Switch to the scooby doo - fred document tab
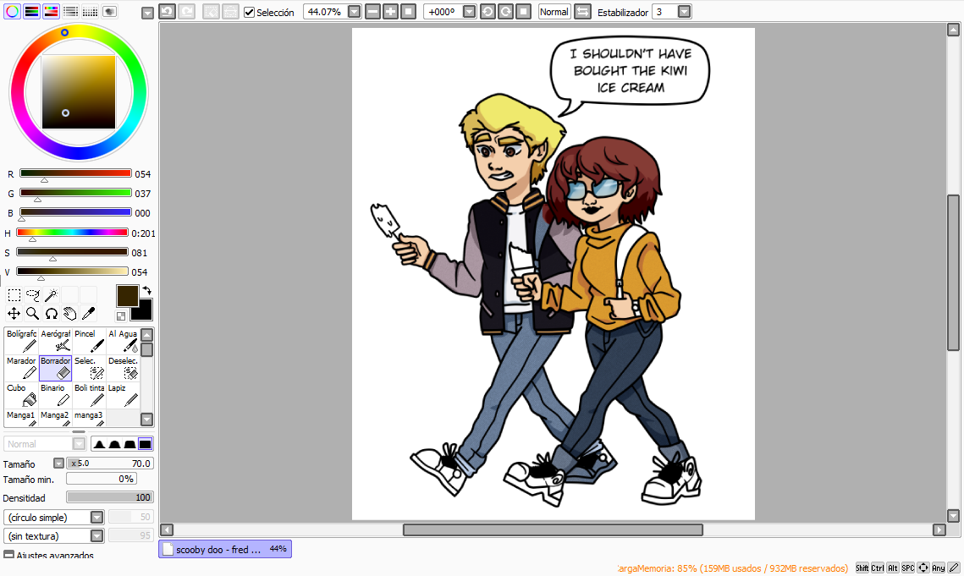 [x=225, y=549]
